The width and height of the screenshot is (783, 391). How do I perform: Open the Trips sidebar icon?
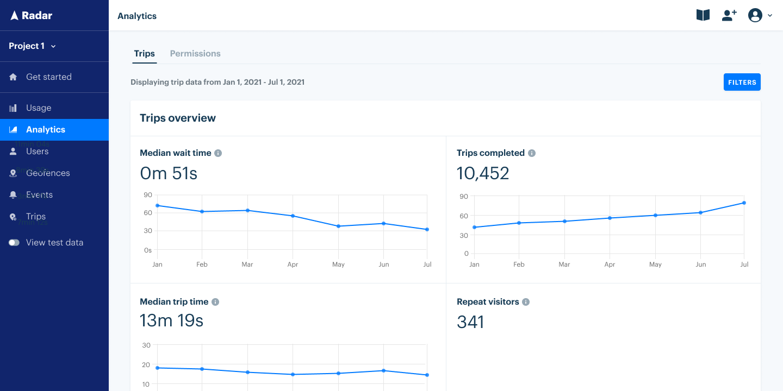(13, 216)
